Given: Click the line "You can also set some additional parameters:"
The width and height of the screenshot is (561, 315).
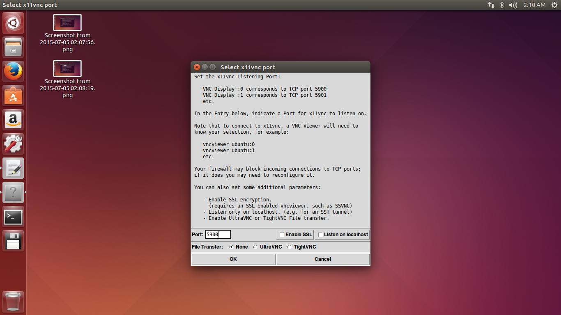Looking at the screenshot, I should pyautogui.click(x=258, y=187).
